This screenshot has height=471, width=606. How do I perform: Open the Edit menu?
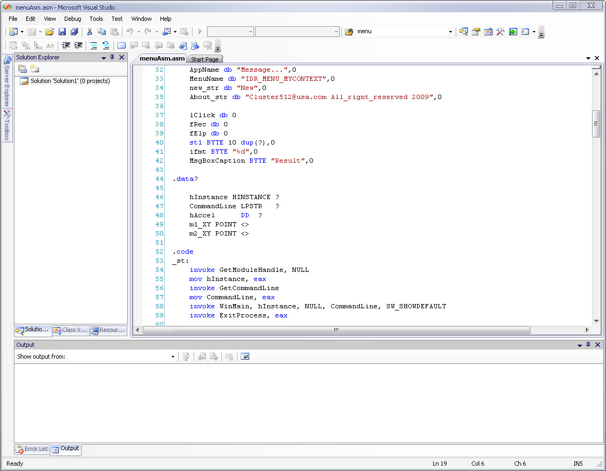click(x=30, y=19)
